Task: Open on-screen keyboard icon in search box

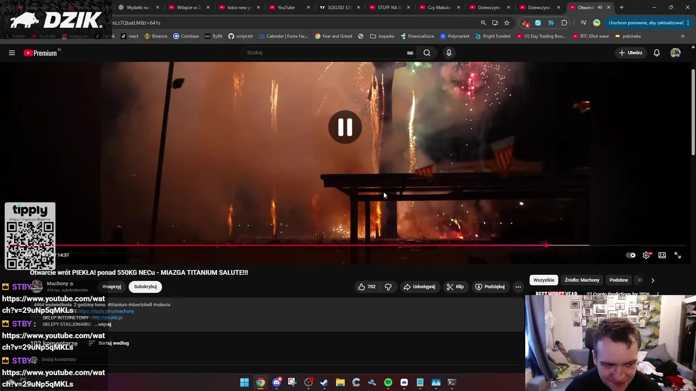Action: [x=410, y=53]
